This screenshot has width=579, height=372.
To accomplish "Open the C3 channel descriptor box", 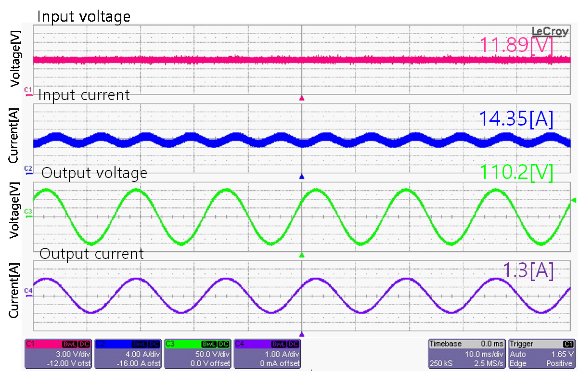I will click(197, 354).
